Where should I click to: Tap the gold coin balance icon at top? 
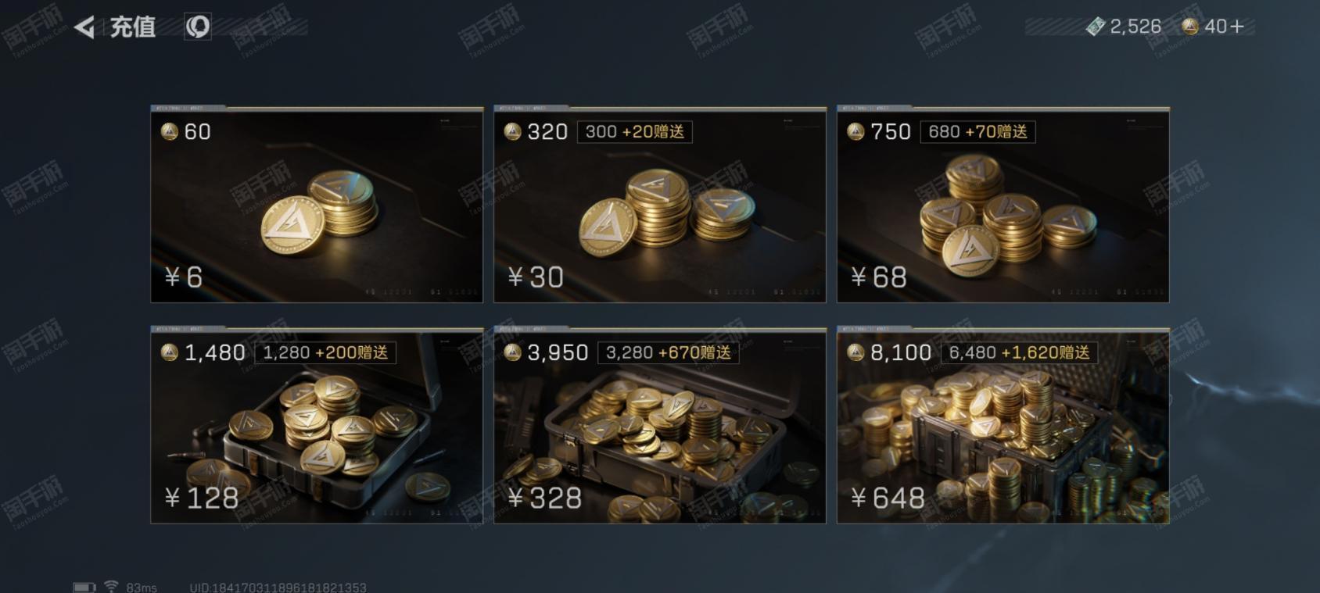(1190, 27)
